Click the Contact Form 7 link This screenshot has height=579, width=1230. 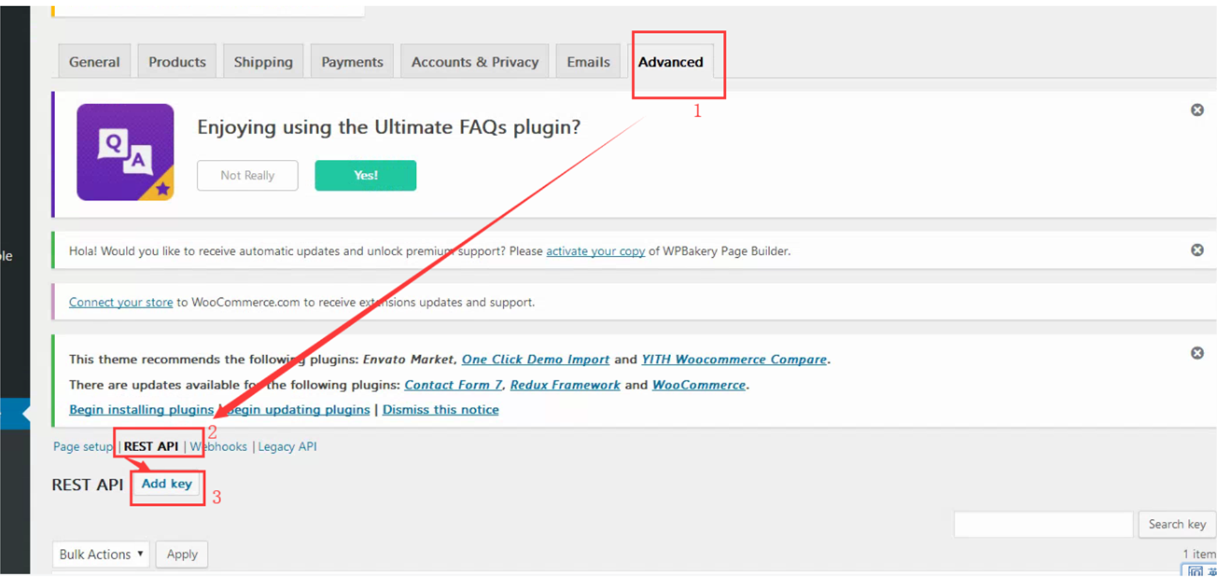coord(453,385)
